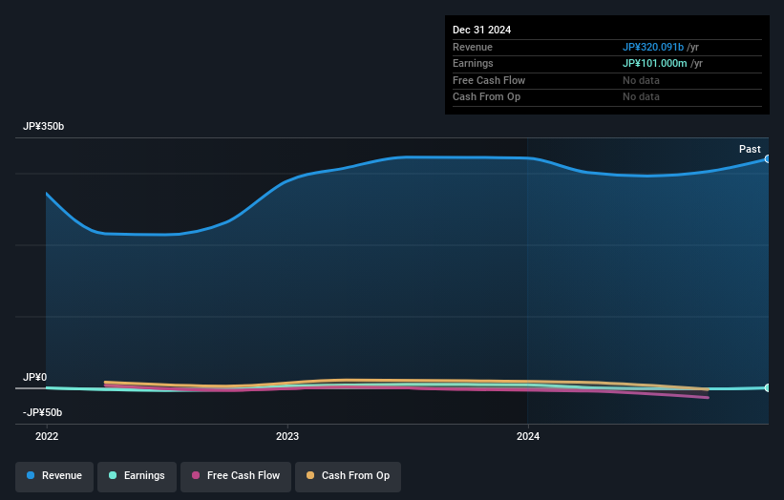Toggle the Earnings legend button
Image resolution: width=784 pixels, height=500 pixels.
pos(137,476)
